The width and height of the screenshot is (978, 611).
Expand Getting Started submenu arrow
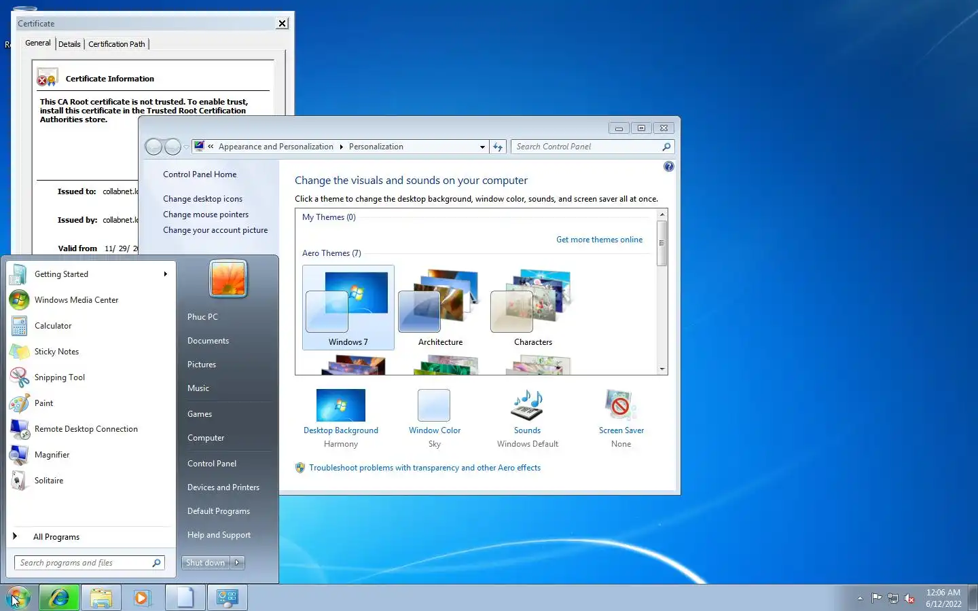pyautogui.click(x=165, y=274)
